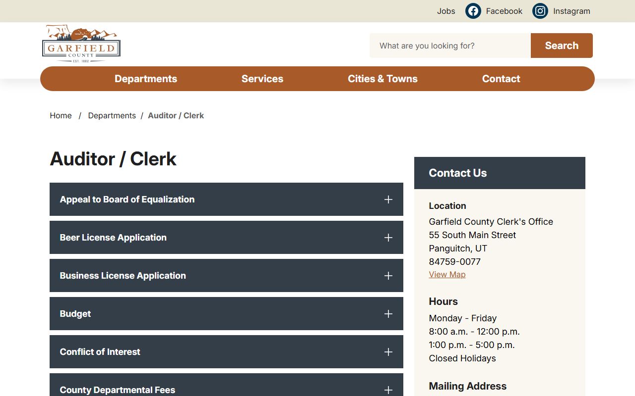The width and height of the screenshot is (635, 396).
Task: Click the Instagram text link
Action: pyautogui.click(x=571, y=11)
